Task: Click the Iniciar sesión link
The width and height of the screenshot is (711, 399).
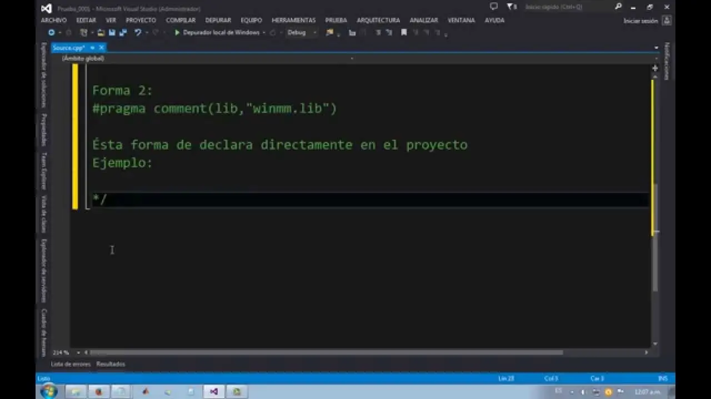Action: (640, 21)
